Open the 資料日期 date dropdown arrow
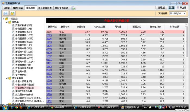 pos(184,13)
